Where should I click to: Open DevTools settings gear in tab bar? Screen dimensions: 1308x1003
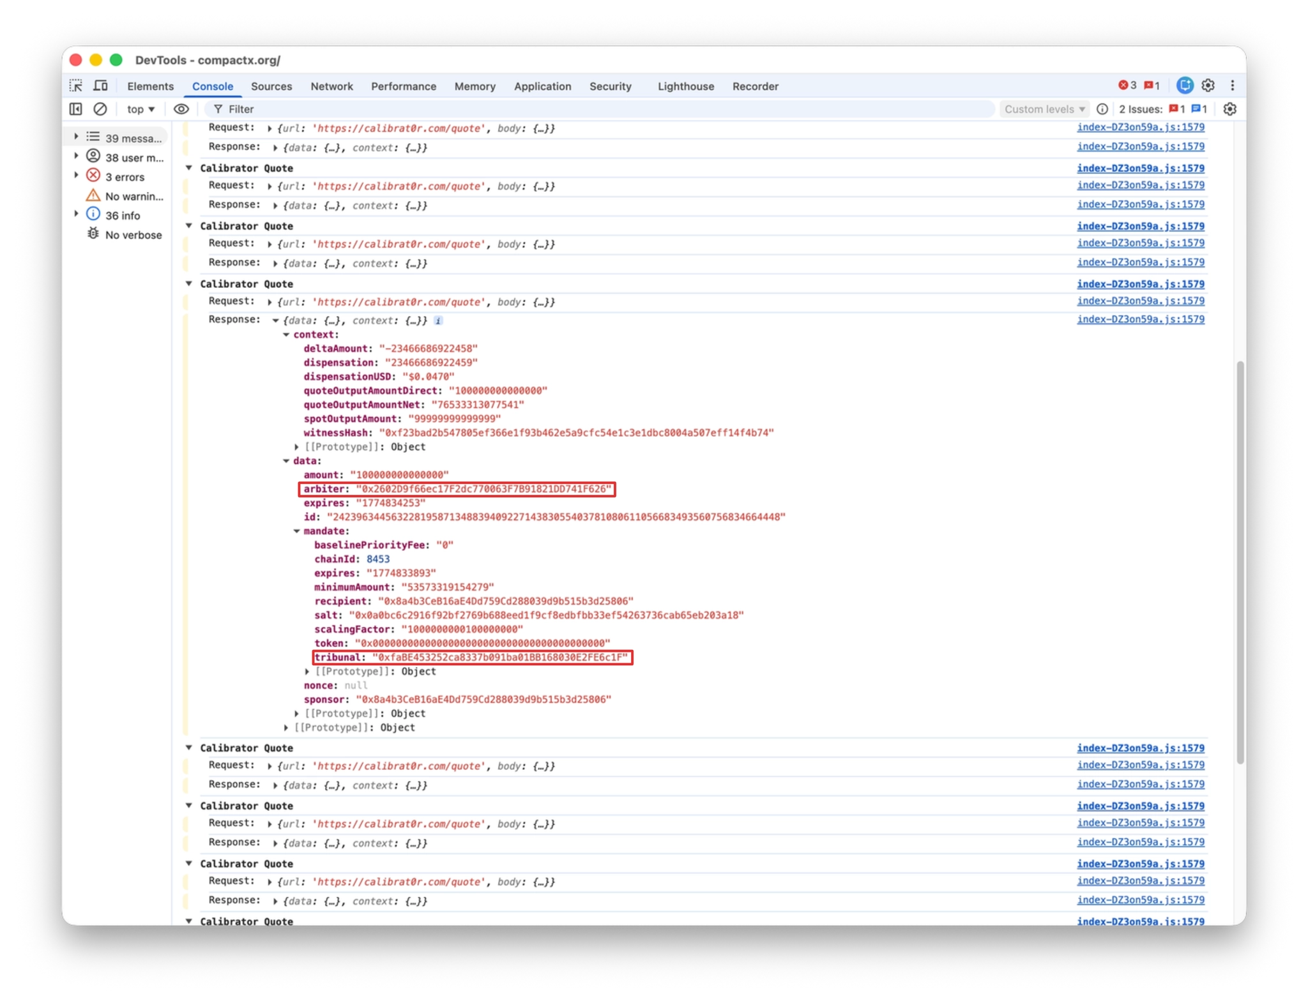[x=1208, y=86]
